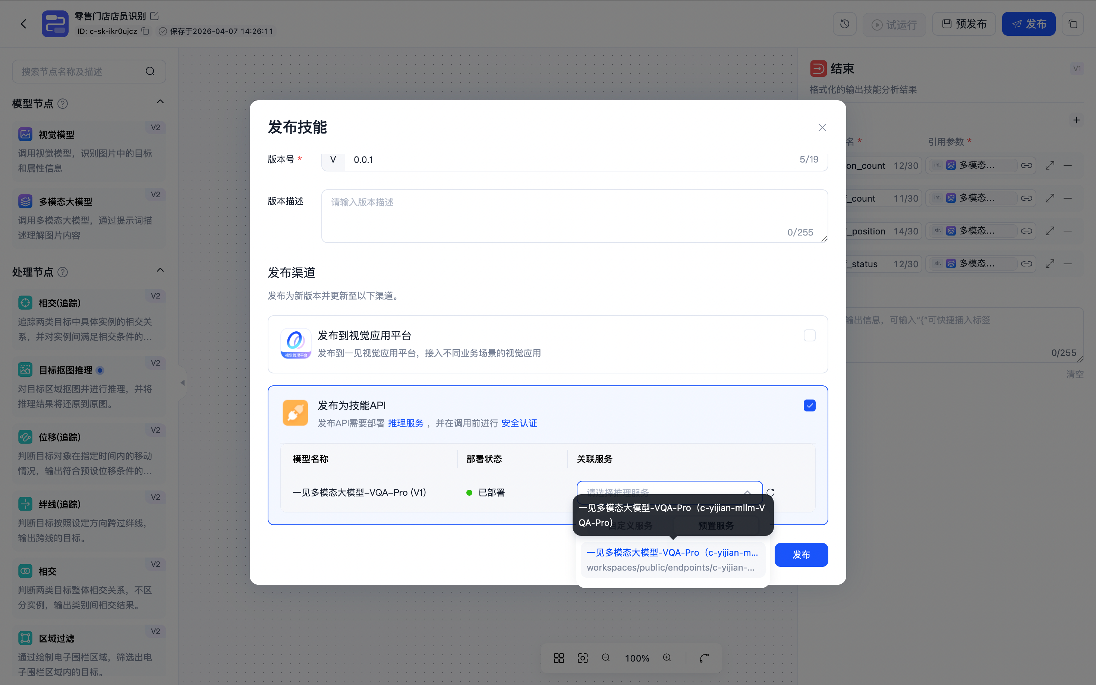The height and width of the screenshot is (685, 1096).
Task: Enable 发布到视觉应用平台 checkbox
Action: (809, 335)
